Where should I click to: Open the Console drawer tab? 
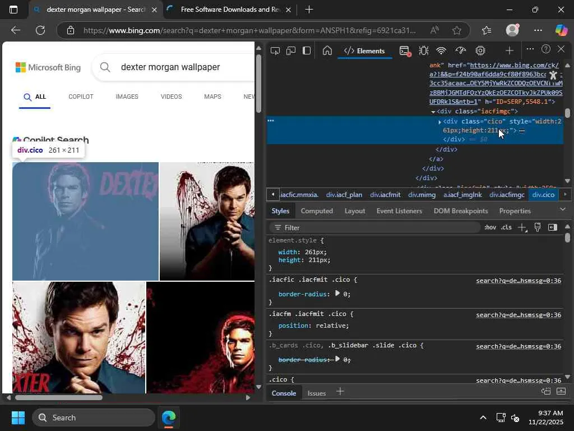[x=284, y=393]
